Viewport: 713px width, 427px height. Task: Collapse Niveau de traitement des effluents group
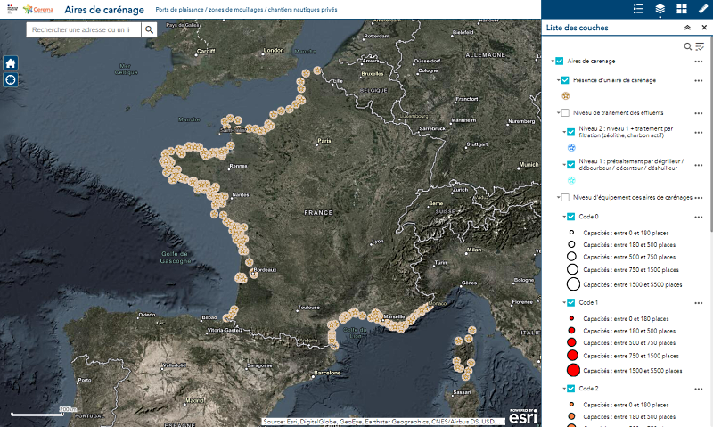(x=559, y=113)
